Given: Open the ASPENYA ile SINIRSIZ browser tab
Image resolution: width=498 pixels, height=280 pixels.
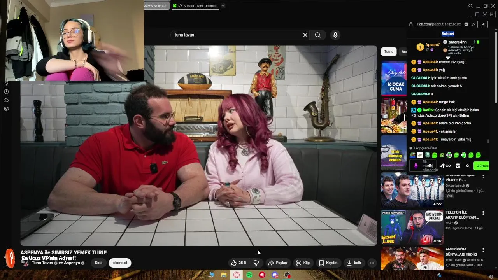Looking at the screenshot, I should coord(156,6).
